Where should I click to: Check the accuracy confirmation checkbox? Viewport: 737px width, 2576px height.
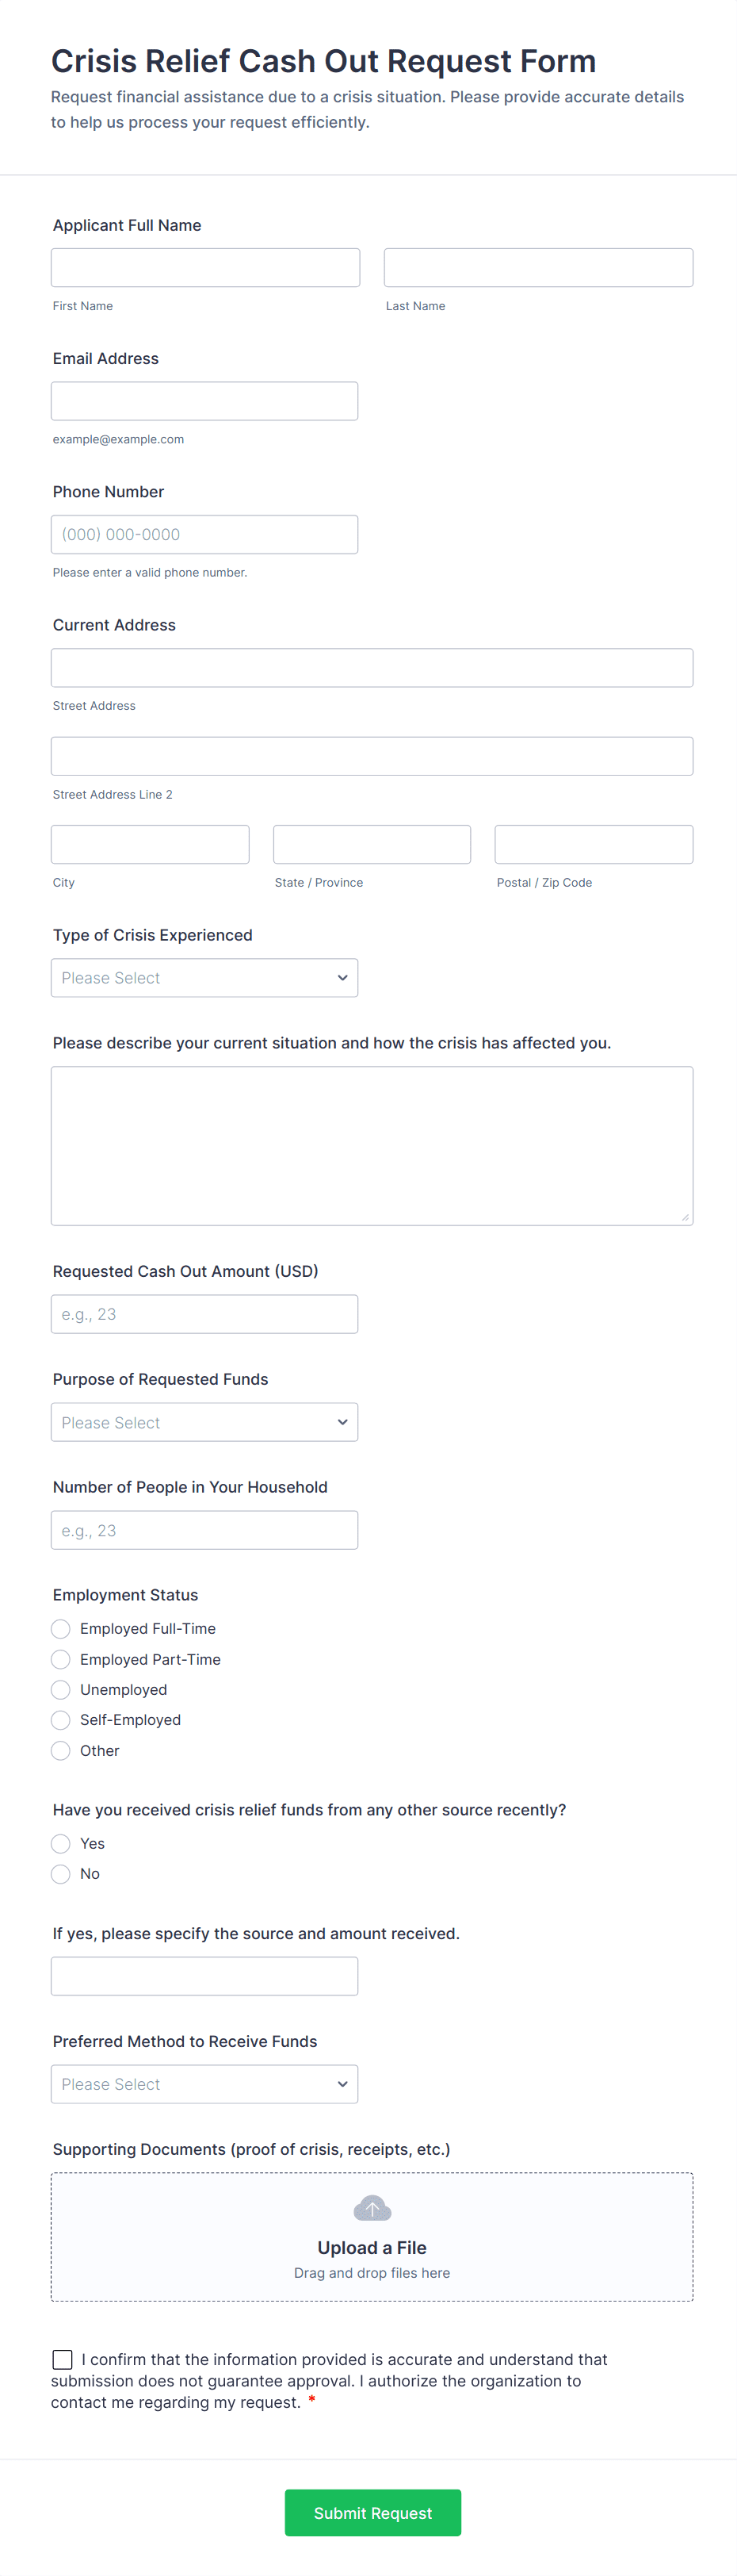pos(63,2359)
